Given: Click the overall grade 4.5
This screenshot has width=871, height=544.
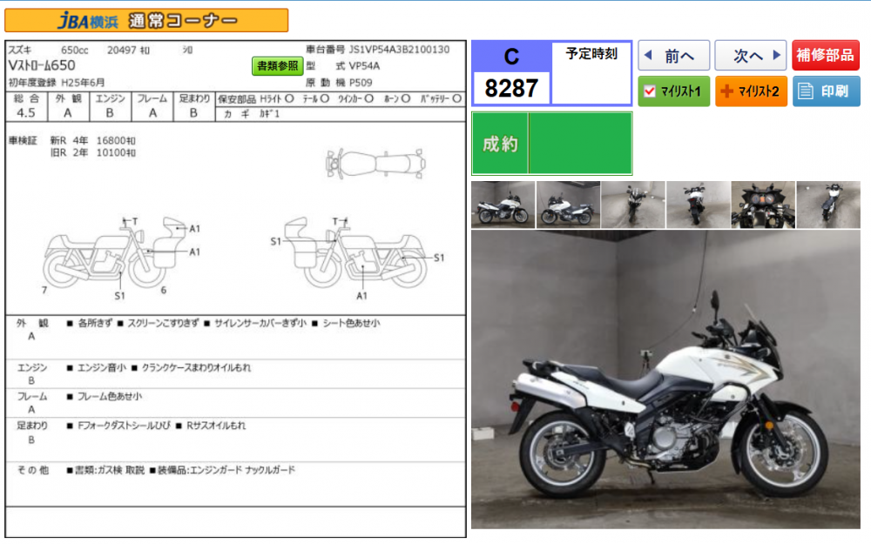Looking at the screenshot, I should 26,112.
